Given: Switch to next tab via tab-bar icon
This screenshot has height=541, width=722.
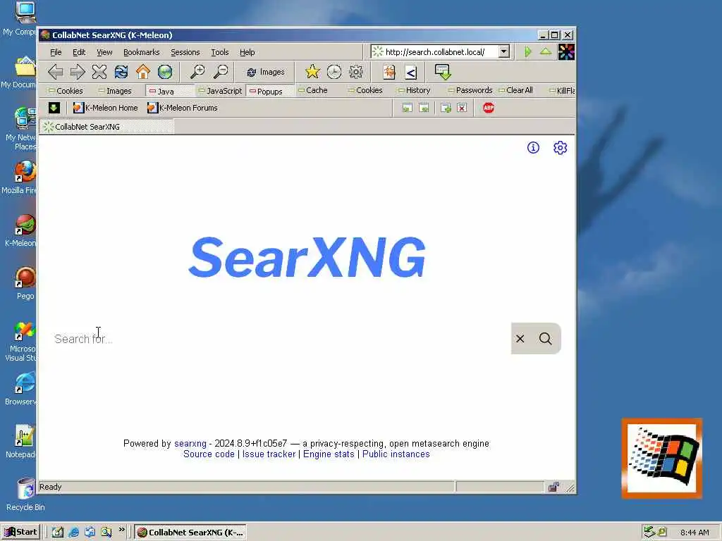Looking at the screenshot, I should click(424, 108).
